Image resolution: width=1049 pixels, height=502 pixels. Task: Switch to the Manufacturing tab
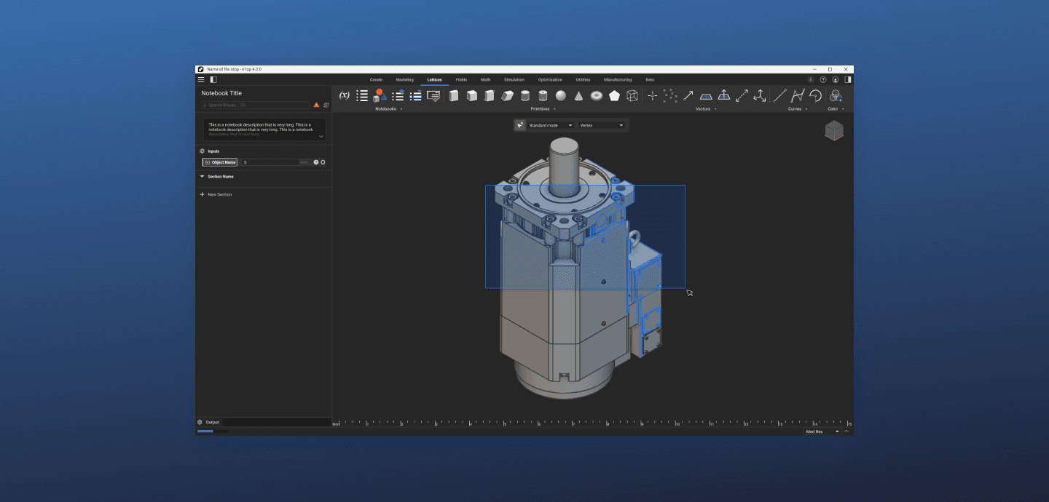tap(618, 79)
